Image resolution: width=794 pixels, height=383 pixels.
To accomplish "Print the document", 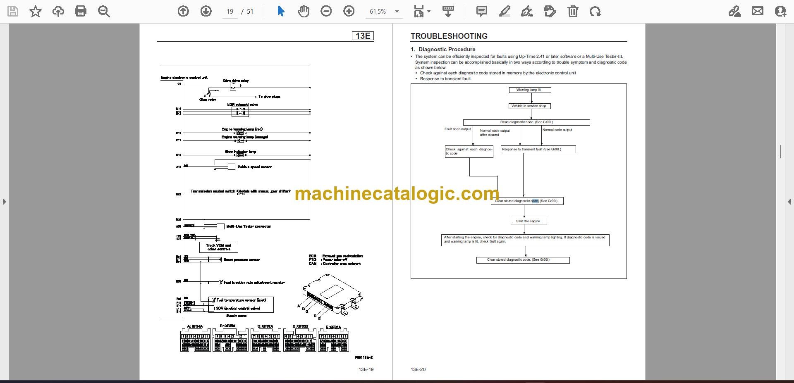I will 81,11.
